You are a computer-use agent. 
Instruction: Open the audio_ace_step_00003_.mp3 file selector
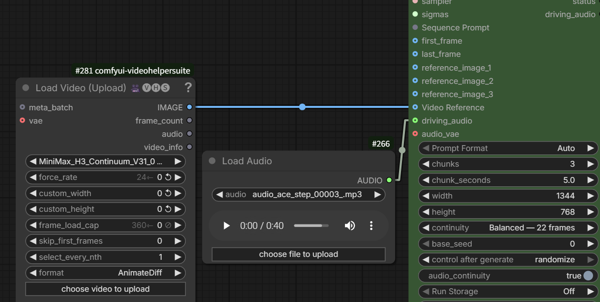298,194
